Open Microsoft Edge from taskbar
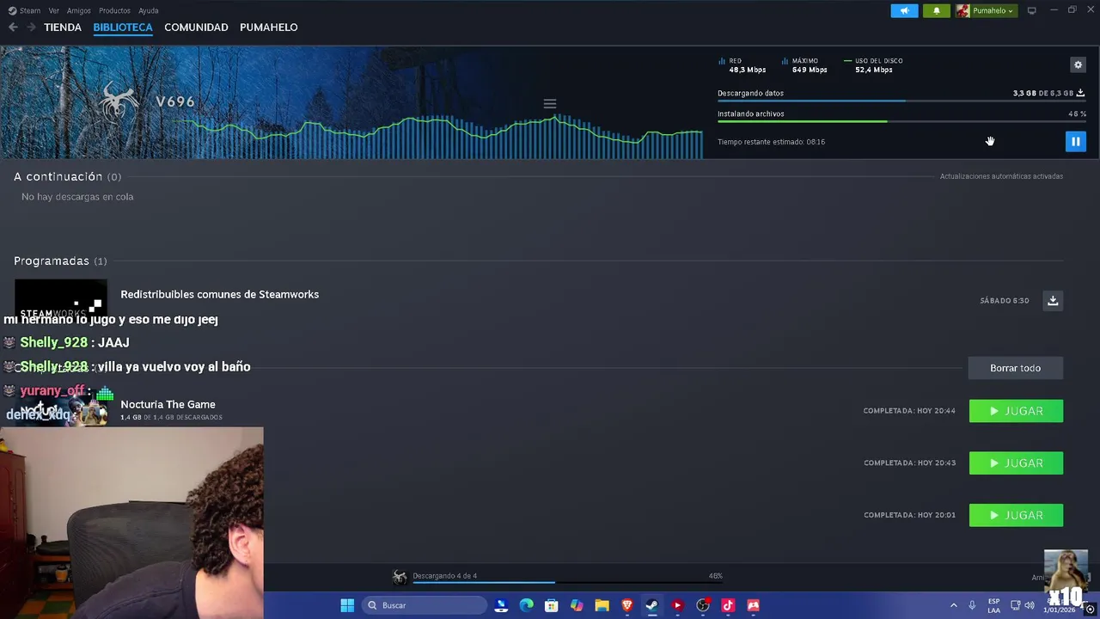 [526, 605]
